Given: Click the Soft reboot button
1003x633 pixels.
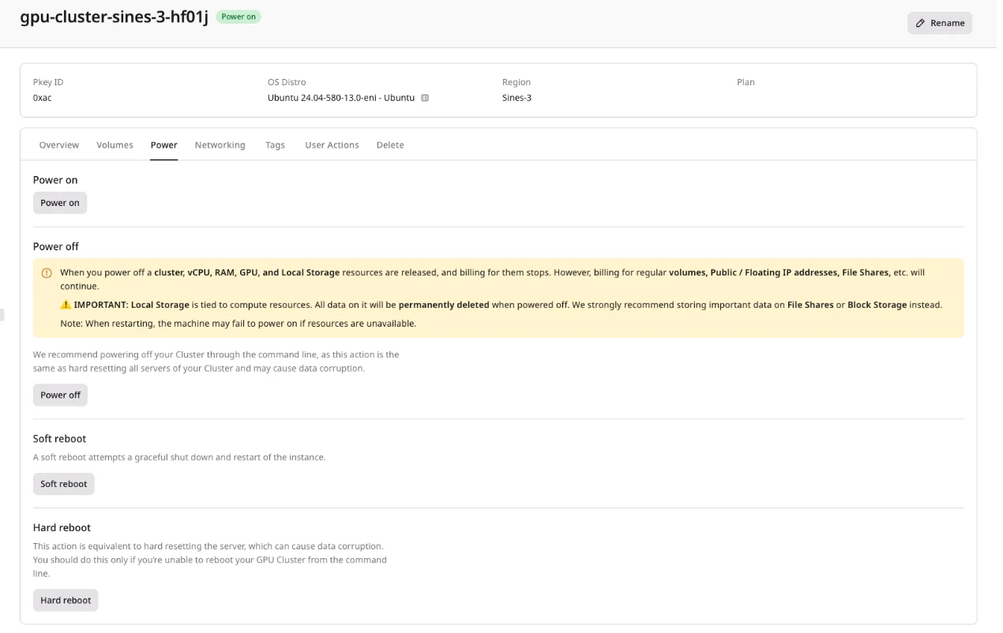Looking at the screenshot, I should coord(64,484).
